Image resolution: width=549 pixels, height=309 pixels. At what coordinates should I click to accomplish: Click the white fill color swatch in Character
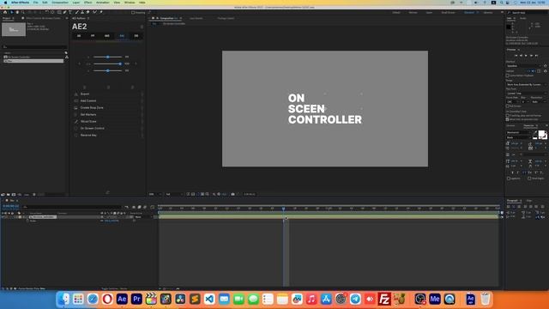[x=541, y=134]
